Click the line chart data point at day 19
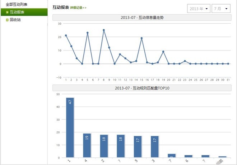The width and height of the screenshot is (237, 165). [163, 52]
